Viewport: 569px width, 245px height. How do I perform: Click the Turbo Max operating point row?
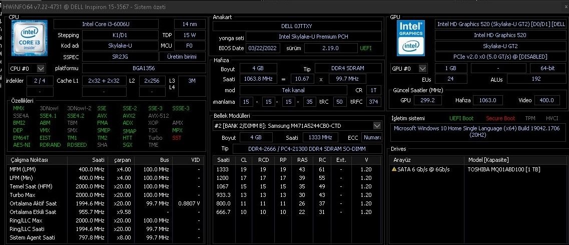105,195
